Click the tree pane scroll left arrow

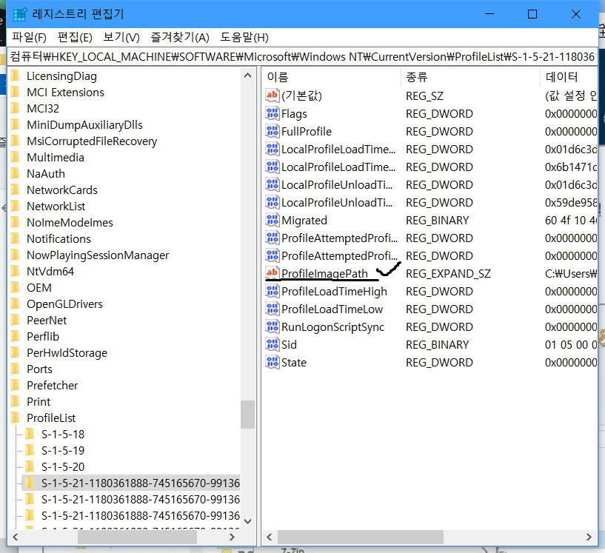(16, 537)
